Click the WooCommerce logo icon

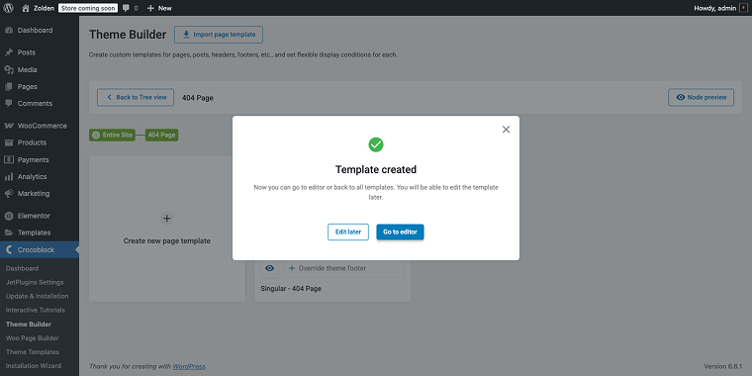point(9,126)
